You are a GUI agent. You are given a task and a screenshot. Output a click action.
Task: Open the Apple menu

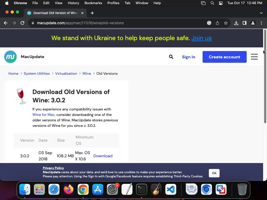7,3
